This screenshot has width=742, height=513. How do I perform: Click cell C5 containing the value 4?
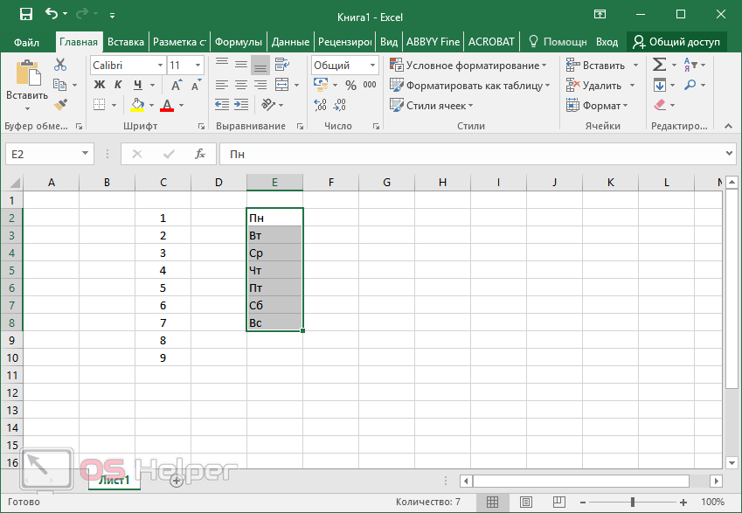coord(163,270)
